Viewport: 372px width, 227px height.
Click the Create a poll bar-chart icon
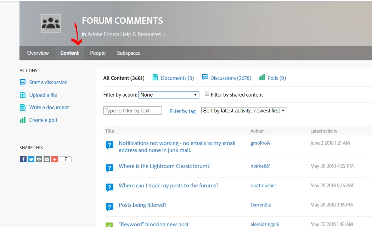23,120
